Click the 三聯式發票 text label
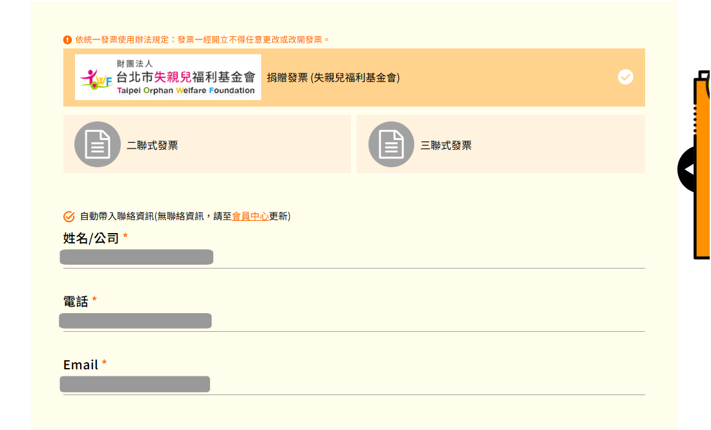This screenshot has width=711, height=430. pos(446,145)
